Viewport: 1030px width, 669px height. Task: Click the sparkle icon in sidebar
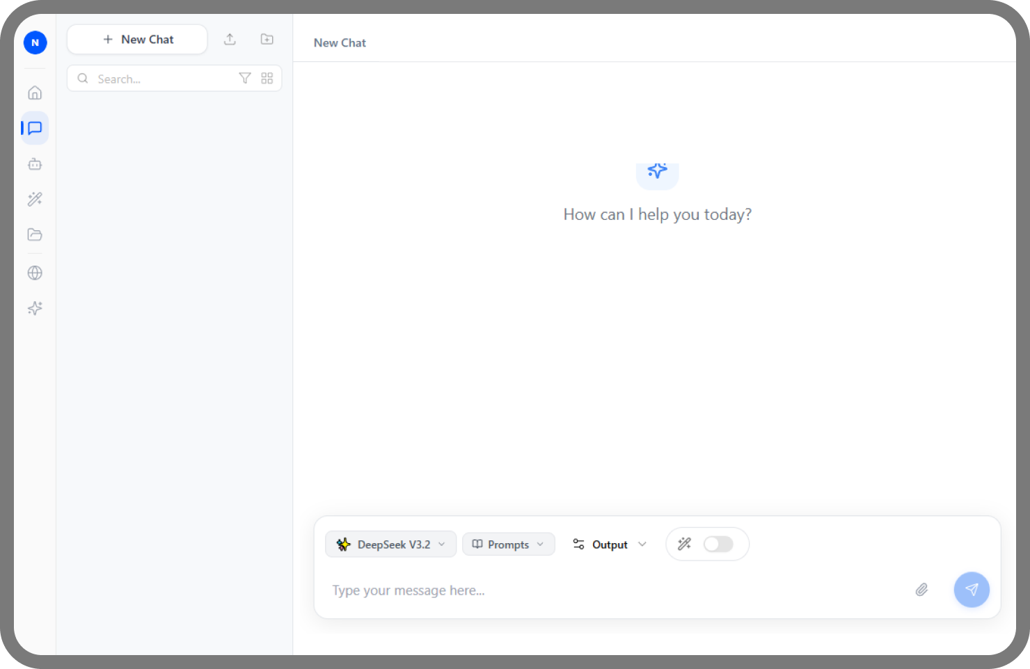click(35, 308)
